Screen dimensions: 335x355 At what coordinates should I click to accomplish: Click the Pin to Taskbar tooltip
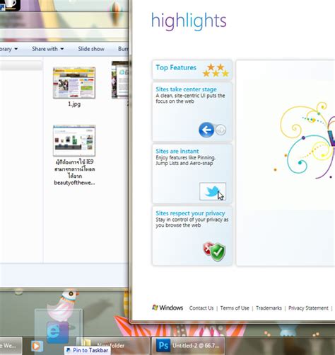[88, 350]
